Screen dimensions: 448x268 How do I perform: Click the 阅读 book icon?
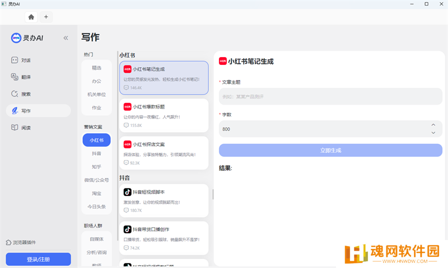click(15, 128)
